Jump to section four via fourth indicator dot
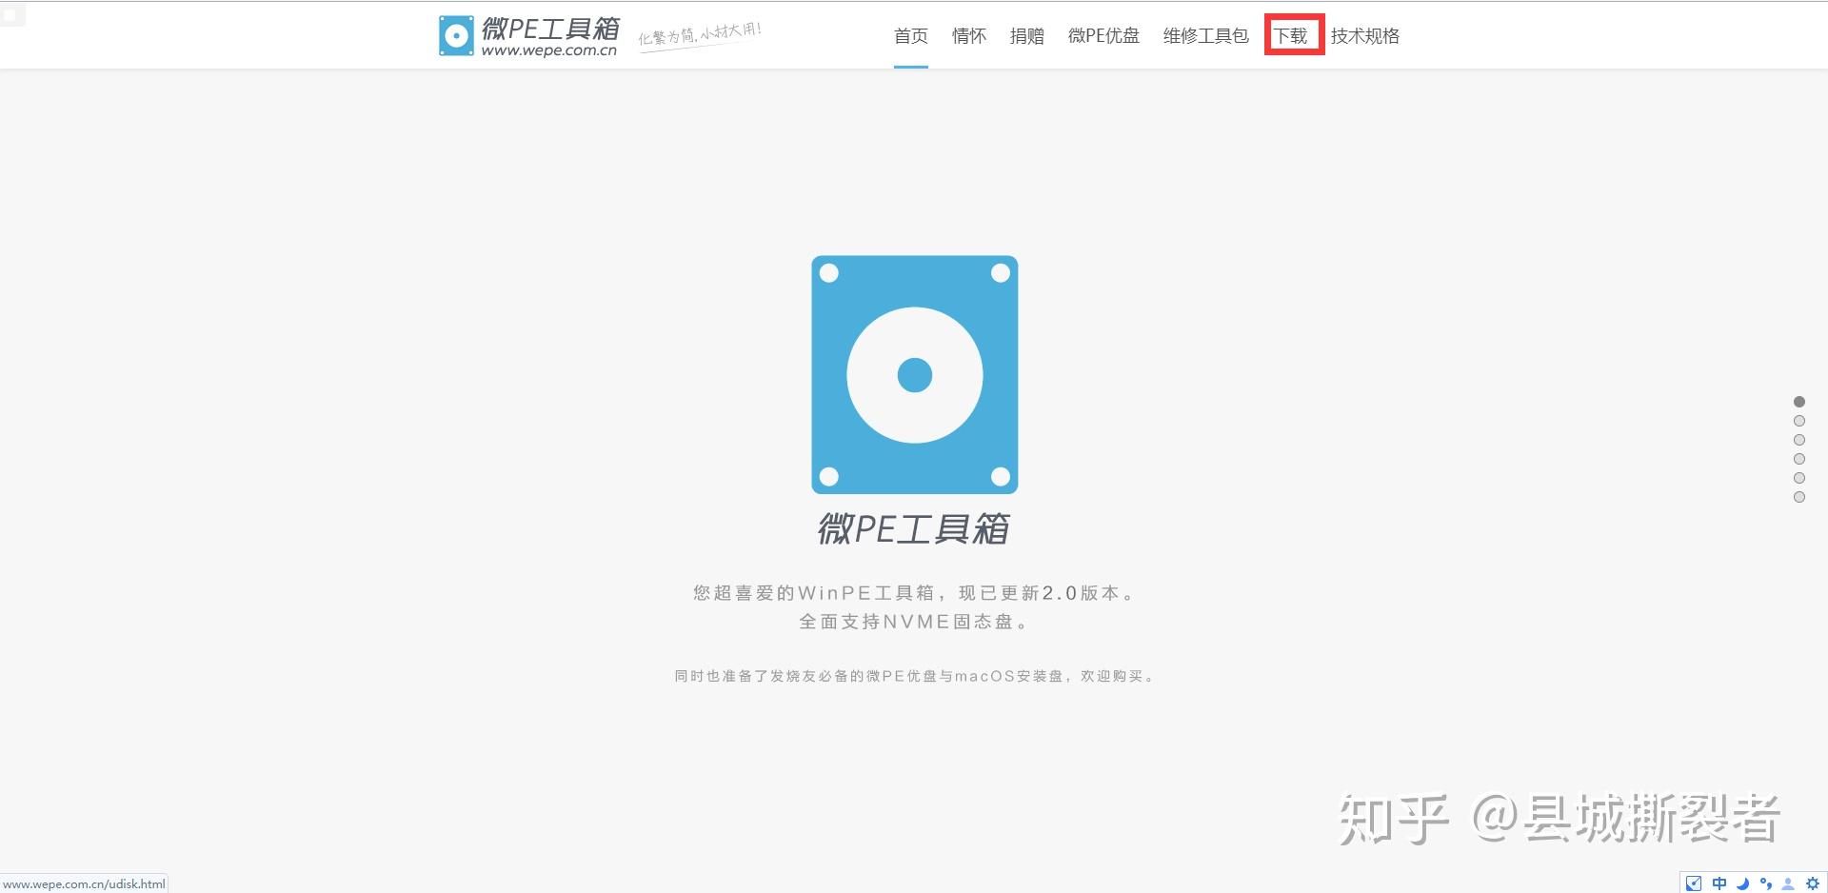The height and width of the screenshot is (893, 1828). (1799, 459)
